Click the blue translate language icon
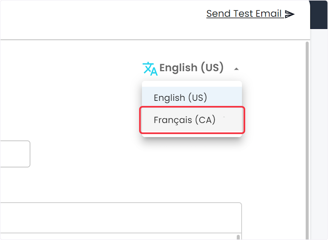Image resolution: width=328 pixels, height=240 pixels. pos(150,69)
